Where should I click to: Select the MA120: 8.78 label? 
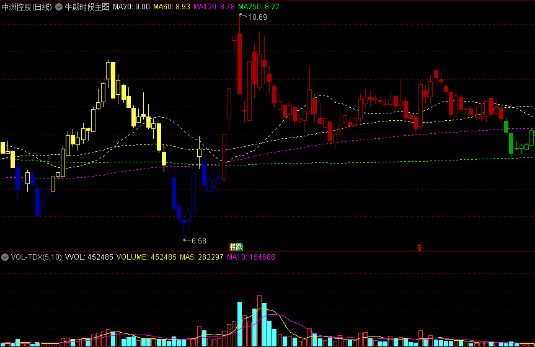[214, 7]
